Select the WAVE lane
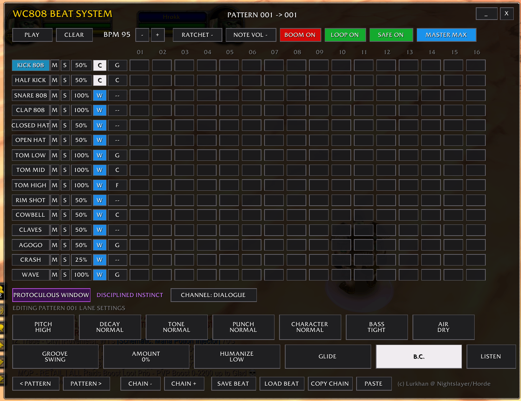Screen dimensions: 521x401 click(x=31, y=275)
